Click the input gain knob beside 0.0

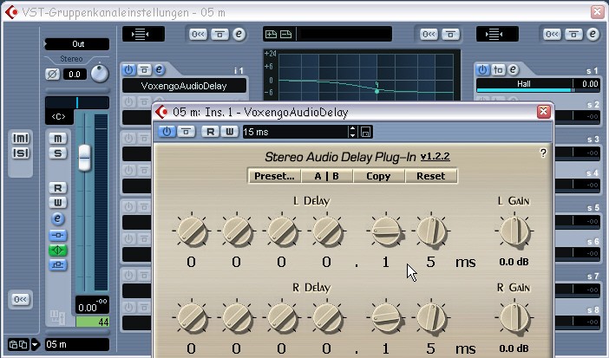pos(100,74)
